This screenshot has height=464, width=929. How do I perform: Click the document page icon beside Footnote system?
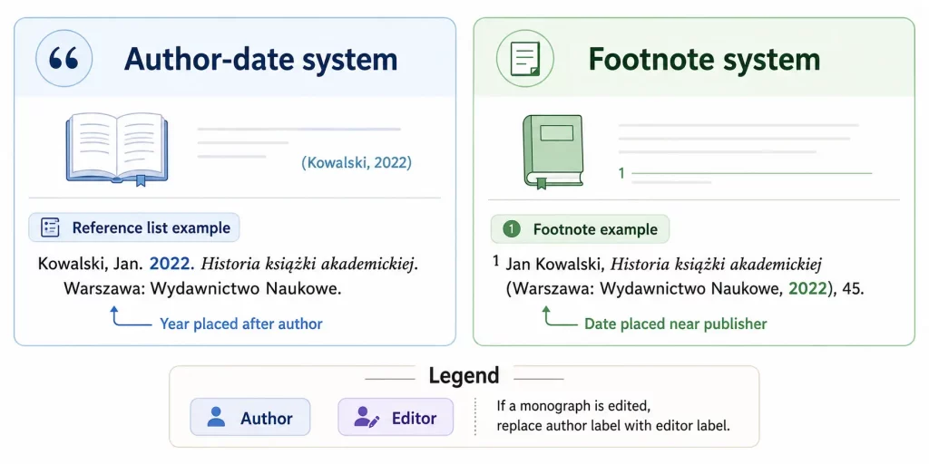pyautogui.click(x=525, y=59)
